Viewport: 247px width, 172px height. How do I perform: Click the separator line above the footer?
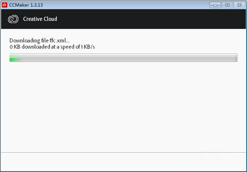123,151
